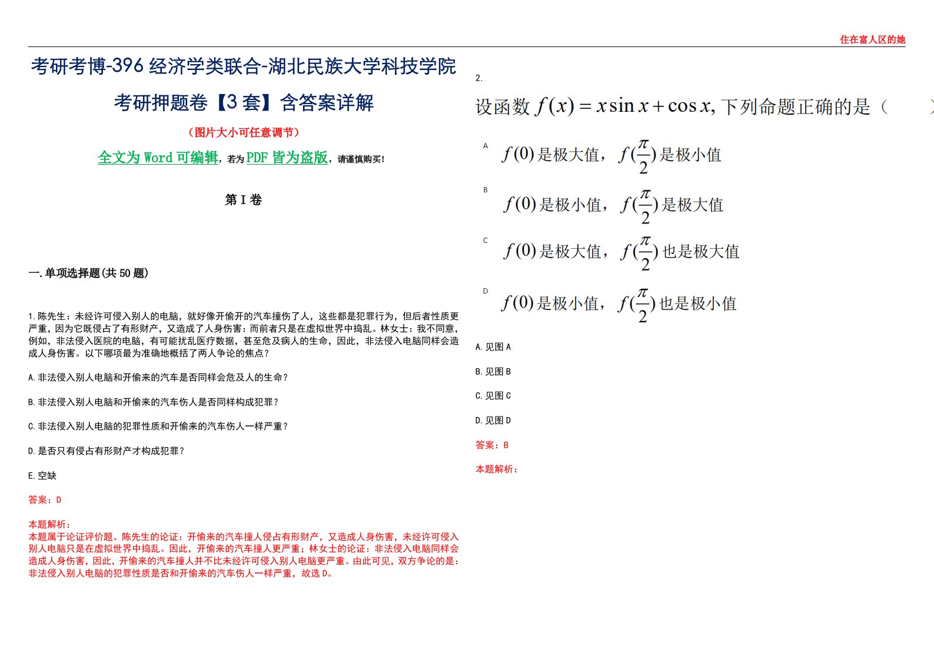
Task: Click the heading 第I卷
Action: tap(243, 200)
